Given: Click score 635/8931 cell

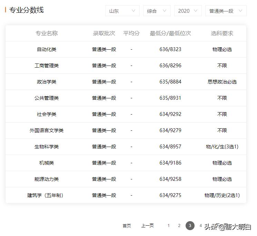Looking at the screenshot, I should 170,98.
